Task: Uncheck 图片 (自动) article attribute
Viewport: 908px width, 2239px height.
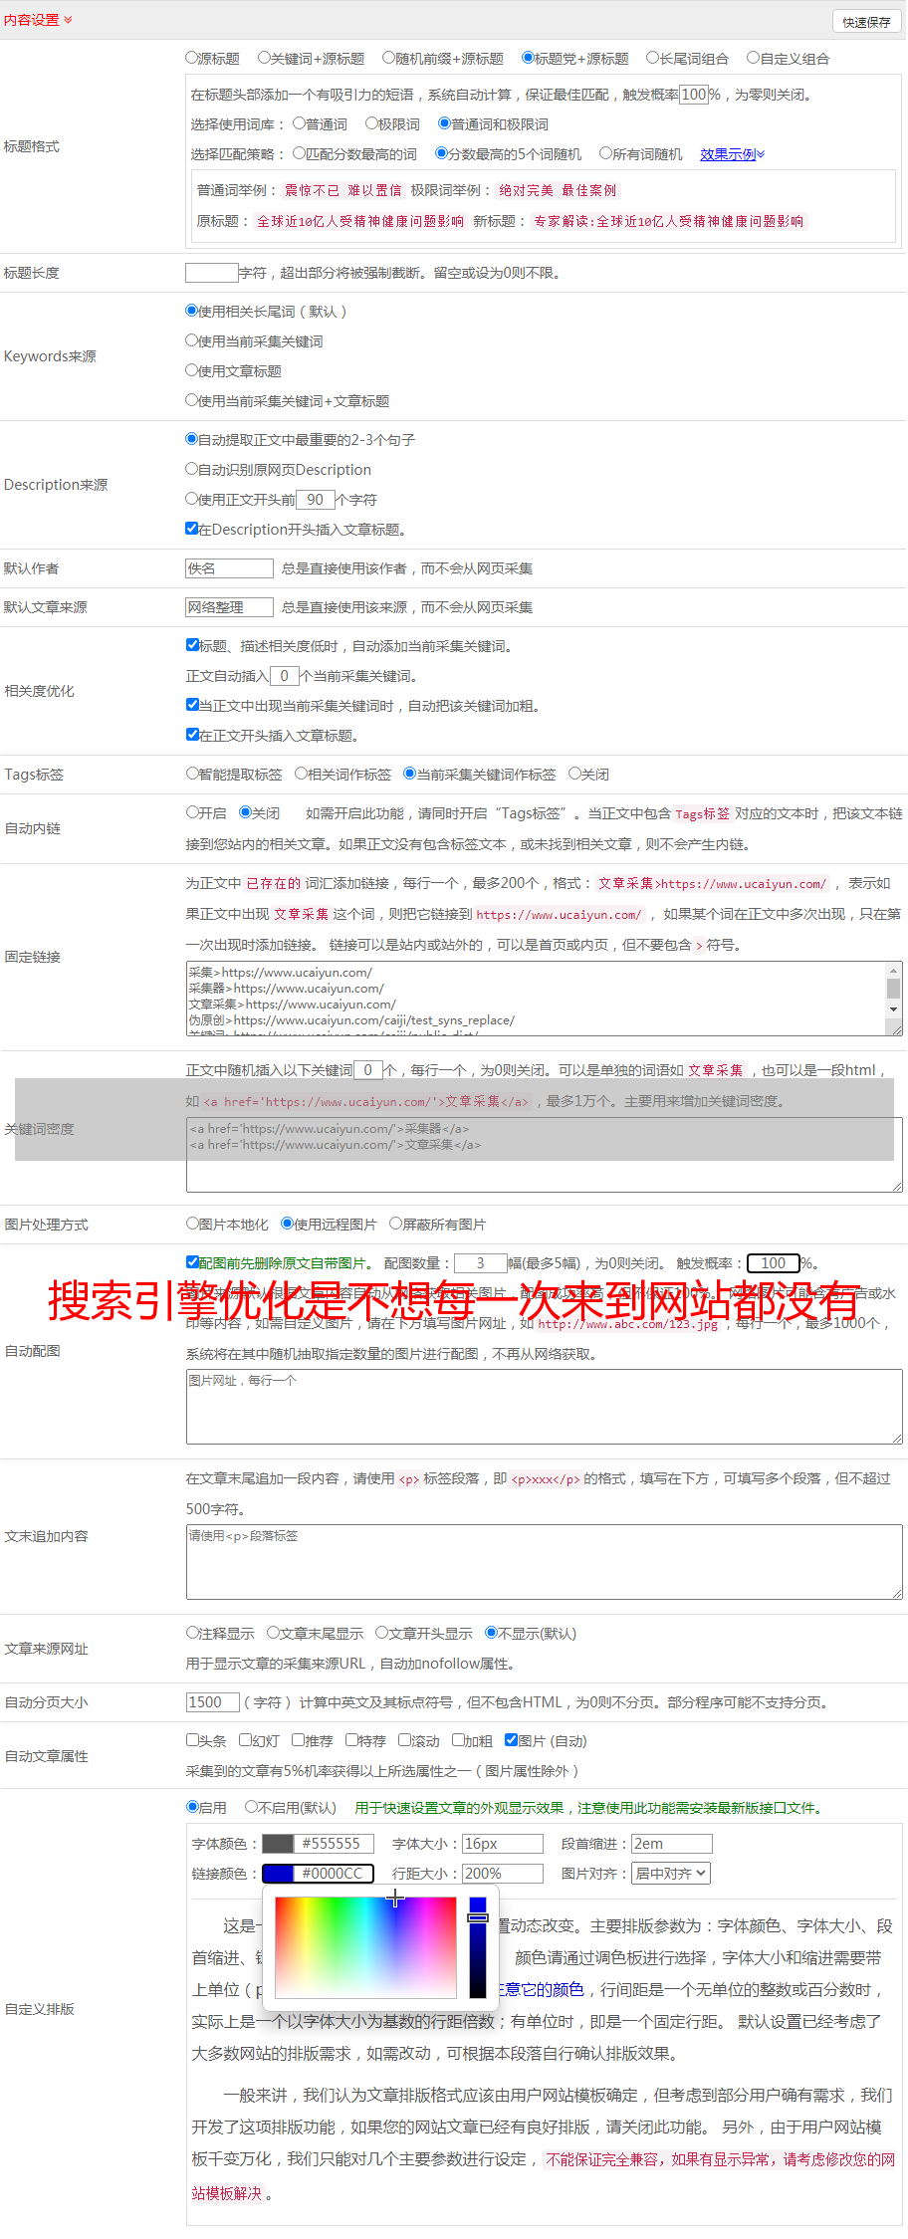Action: [x=512, y=1740]
